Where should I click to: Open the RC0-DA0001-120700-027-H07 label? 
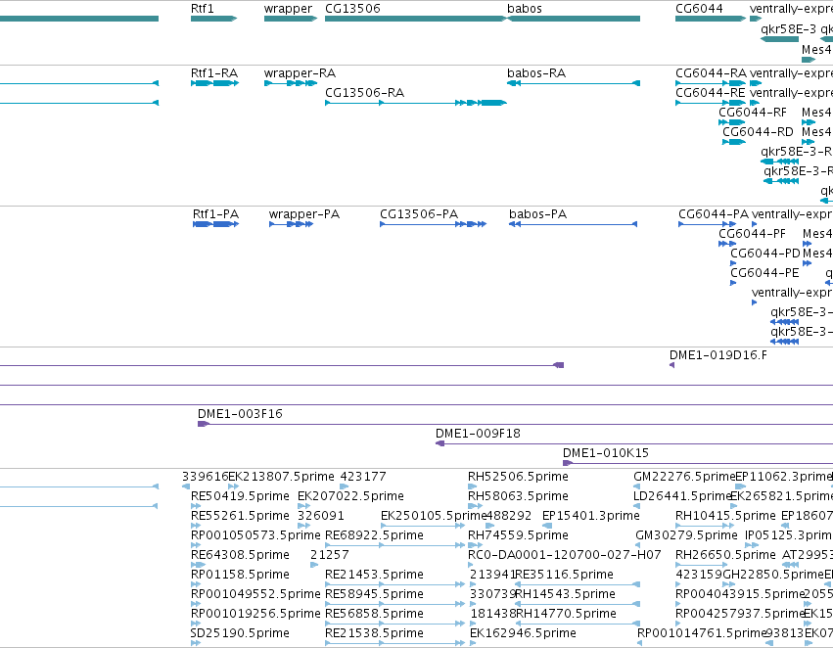tap(565, 555)
